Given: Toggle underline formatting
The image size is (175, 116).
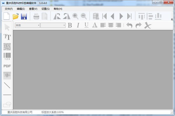Looking at the screenshot, I should [x=86, y=25].
